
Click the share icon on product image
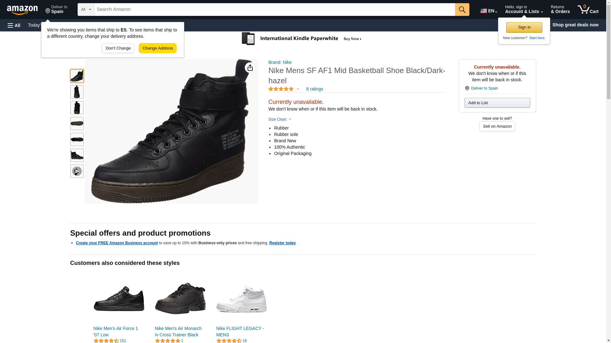pos(250,68)
